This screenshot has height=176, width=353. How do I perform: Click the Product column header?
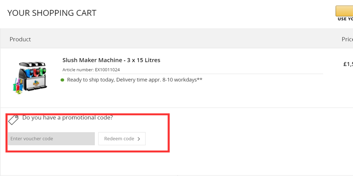(x=20, y=39)
